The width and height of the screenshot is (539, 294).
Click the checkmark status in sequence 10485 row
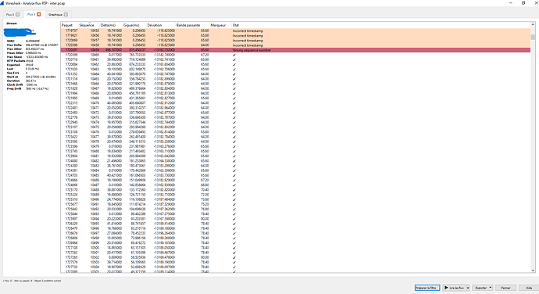(234, 175)
